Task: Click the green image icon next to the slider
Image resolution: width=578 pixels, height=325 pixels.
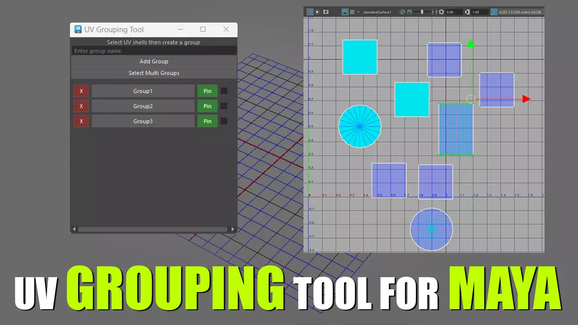Action: tap(410, 12)
